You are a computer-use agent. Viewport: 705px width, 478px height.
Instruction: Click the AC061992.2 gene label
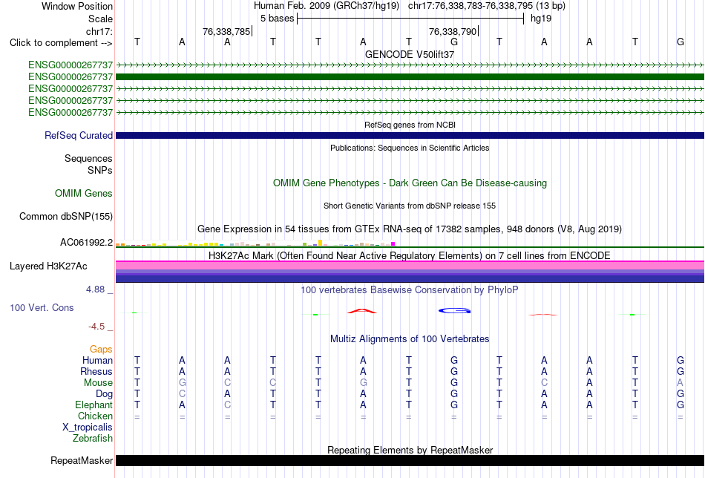(x=86, y=243)
